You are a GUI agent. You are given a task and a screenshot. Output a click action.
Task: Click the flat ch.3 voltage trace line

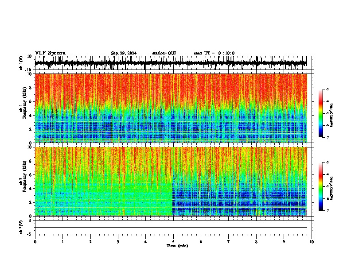pos(171,227)
